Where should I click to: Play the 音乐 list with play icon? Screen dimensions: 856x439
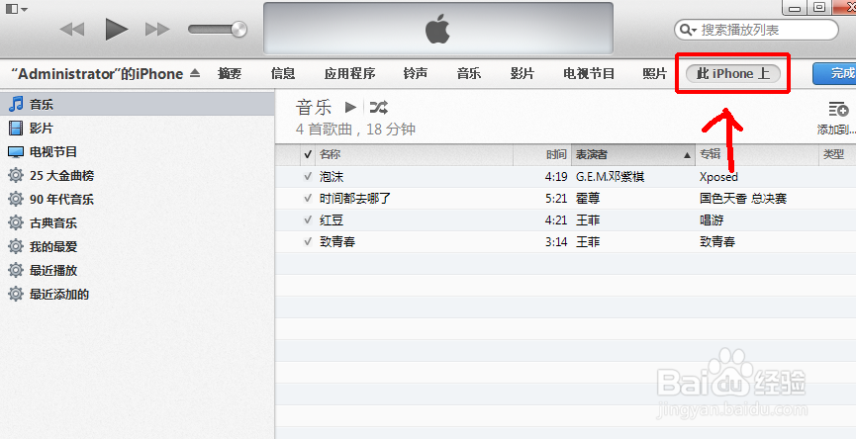(350, 108)
